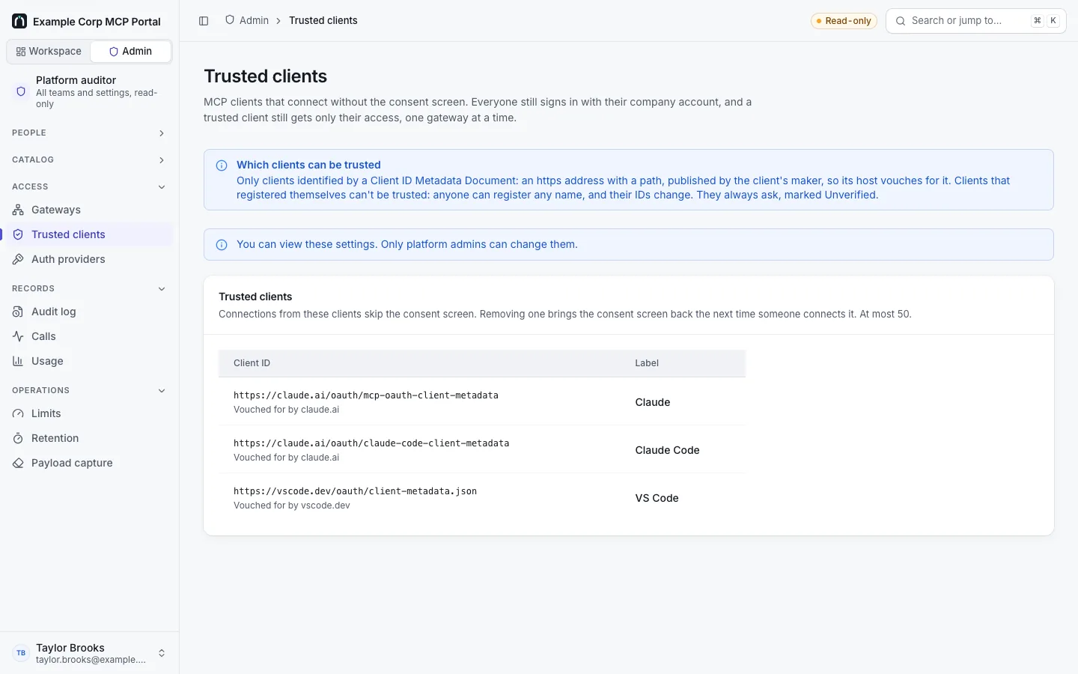Open Gateways in the sidebar
Image resolution: width=1078 pixels, height=674 pixels.
click(89, 210)
